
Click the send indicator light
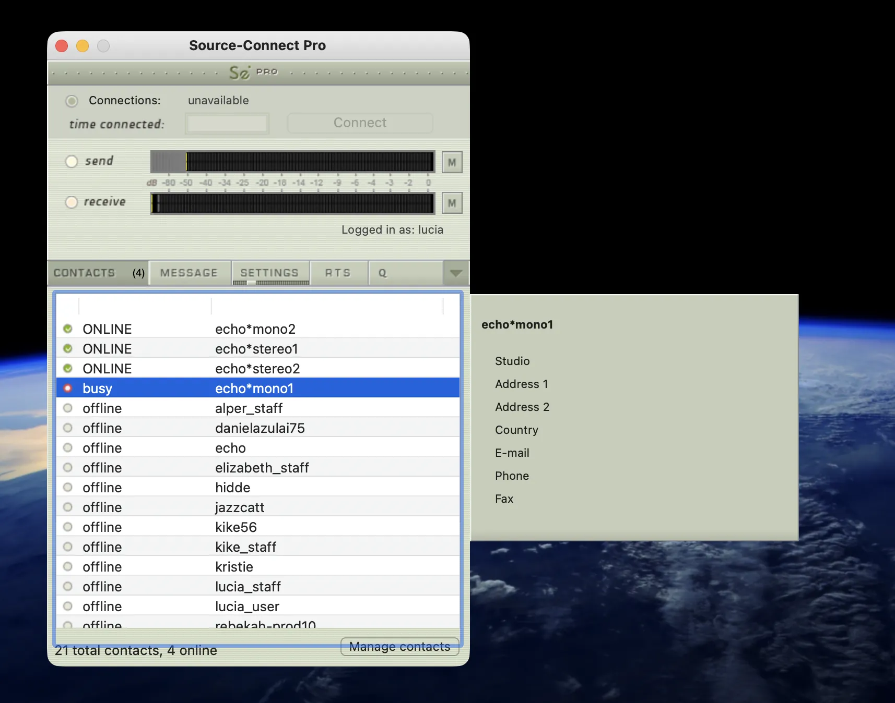click(72, 161)
